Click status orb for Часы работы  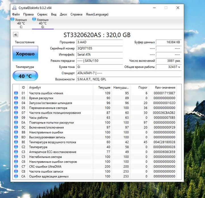[x=16, y=117]
